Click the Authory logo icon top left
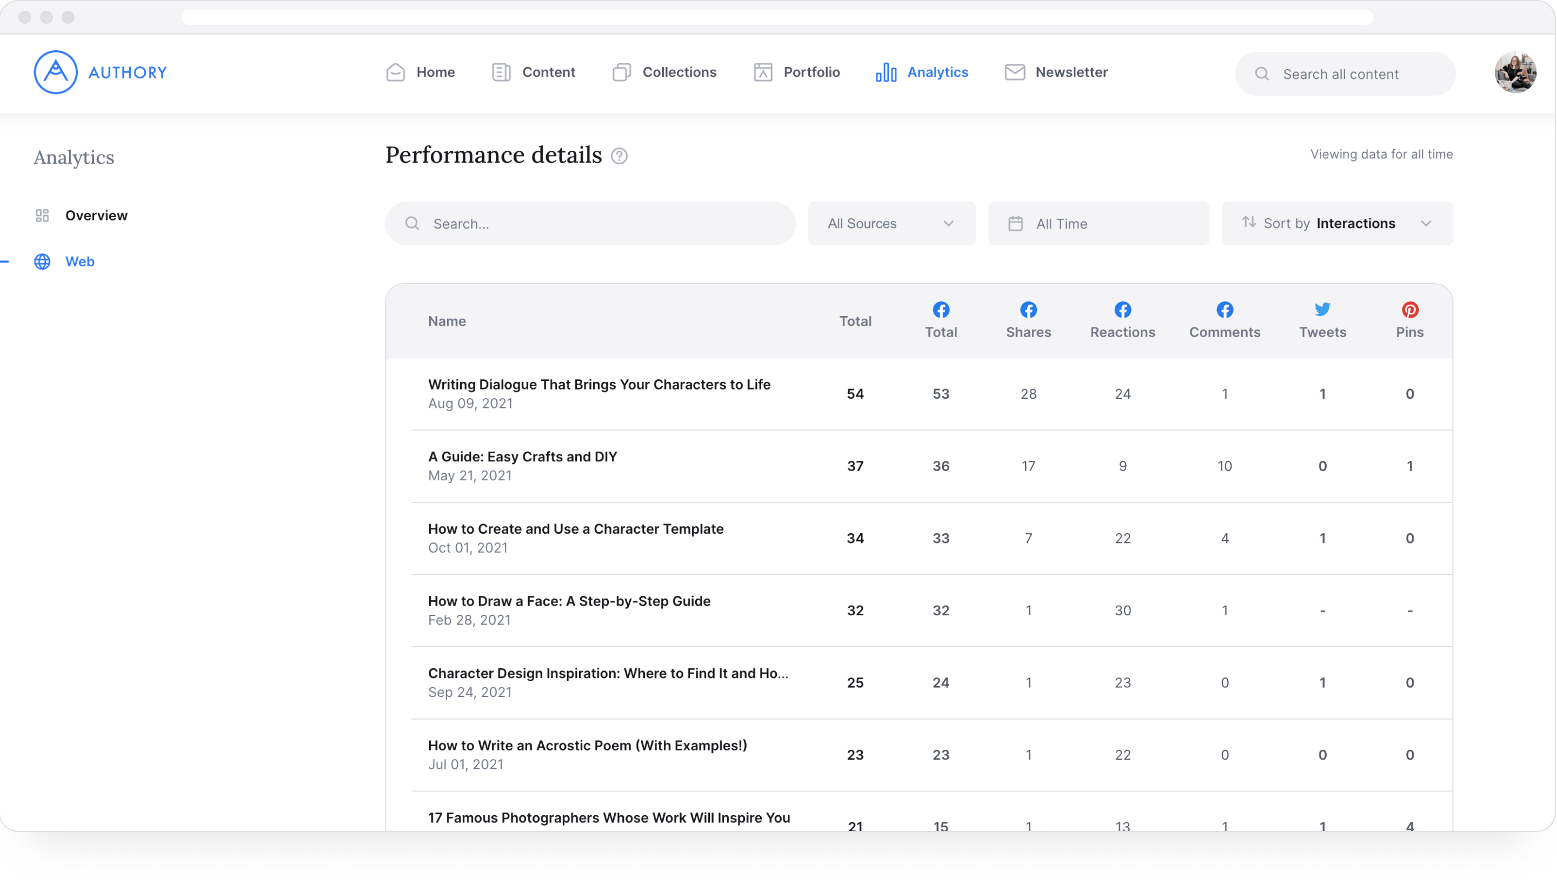This screenshot has height=886, width=1557. (55, 72)
